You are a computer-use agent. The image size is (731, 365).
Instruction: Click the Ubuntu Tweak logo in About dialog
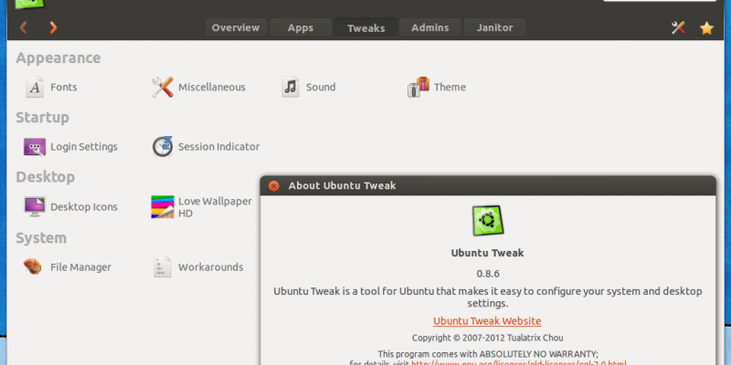[x=488, y=221]
